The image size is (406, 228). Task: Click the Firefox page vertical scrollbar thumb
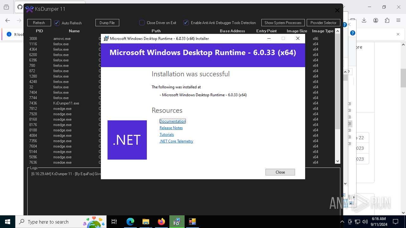[x=403, y=78]
